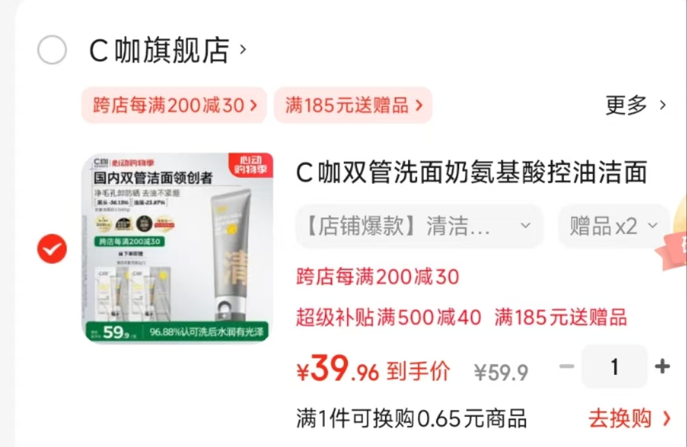
Task: Open product title C咖双管洗面奶氨基酸控油洁面
Action: click(x=472, y=171)
